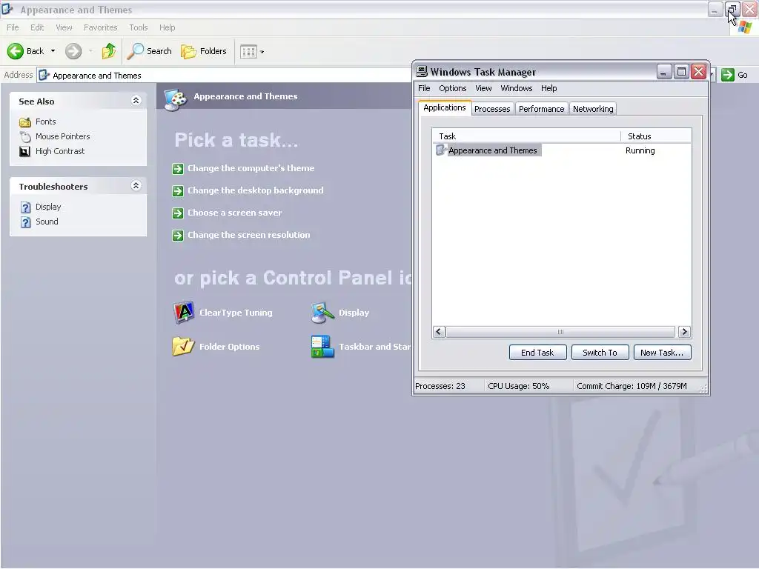Open the Views dropdown arrow
The width and height of the screenshot is (759, 569).
click(262, 52)
